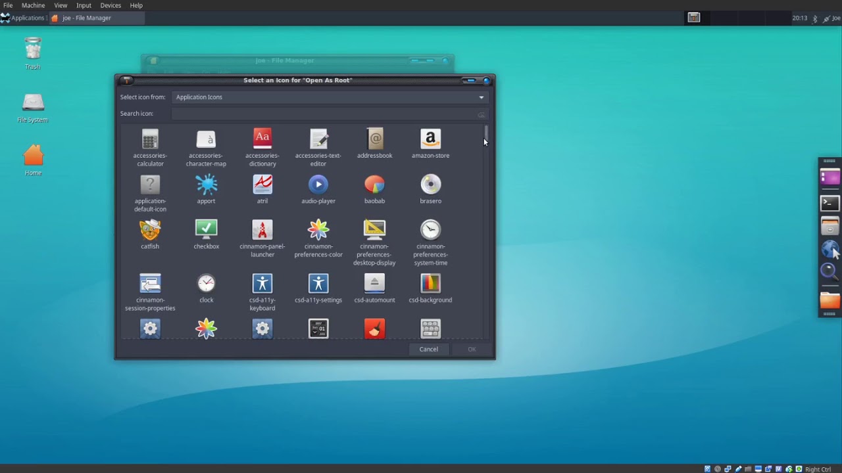Select the red broom icon in bottom row
This screenshot has height=473, width=842.
(374, 328)
